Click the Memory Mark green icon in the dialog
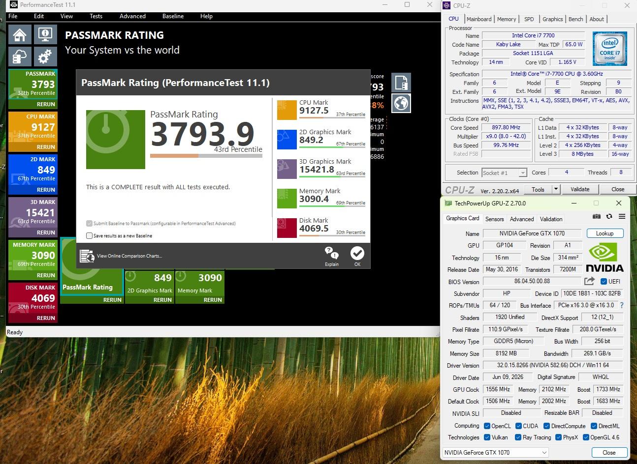 coord(287,199)
